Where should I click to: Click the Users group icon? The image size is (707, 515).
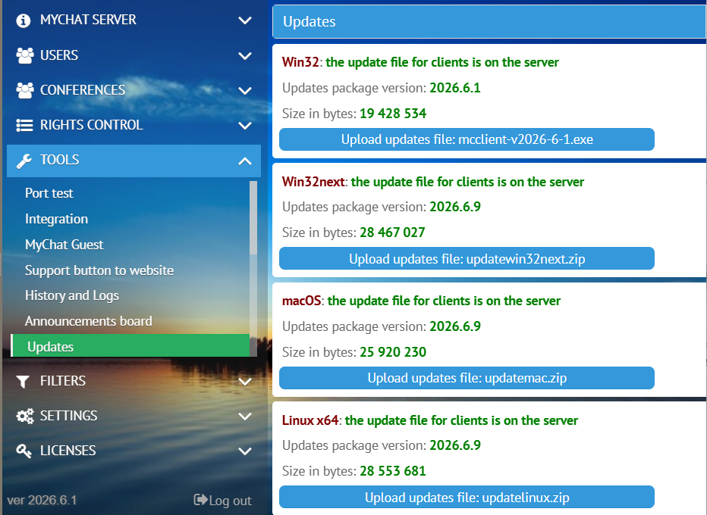[x=25, y=55]
